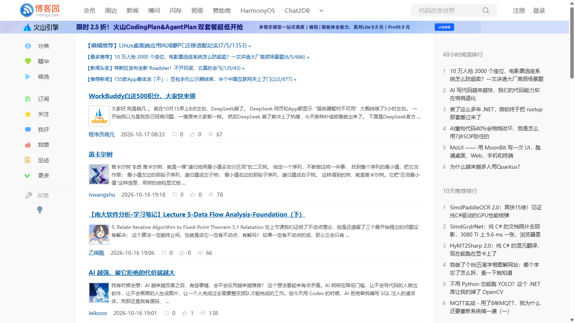The image size is (575, 323).
Task: Open the 我评 comment bubble sidebar icon
Action: (x=28, y=130)
